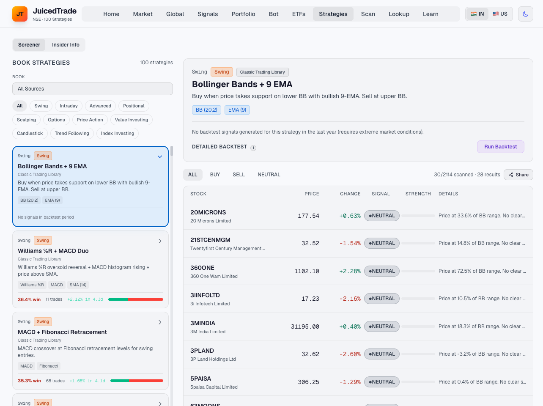
Task: Sort by the PRICE column header
Action: tap(312, 194)
